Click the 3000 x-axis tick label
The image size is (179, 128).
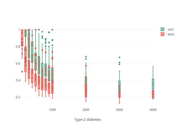click(119, 110)
